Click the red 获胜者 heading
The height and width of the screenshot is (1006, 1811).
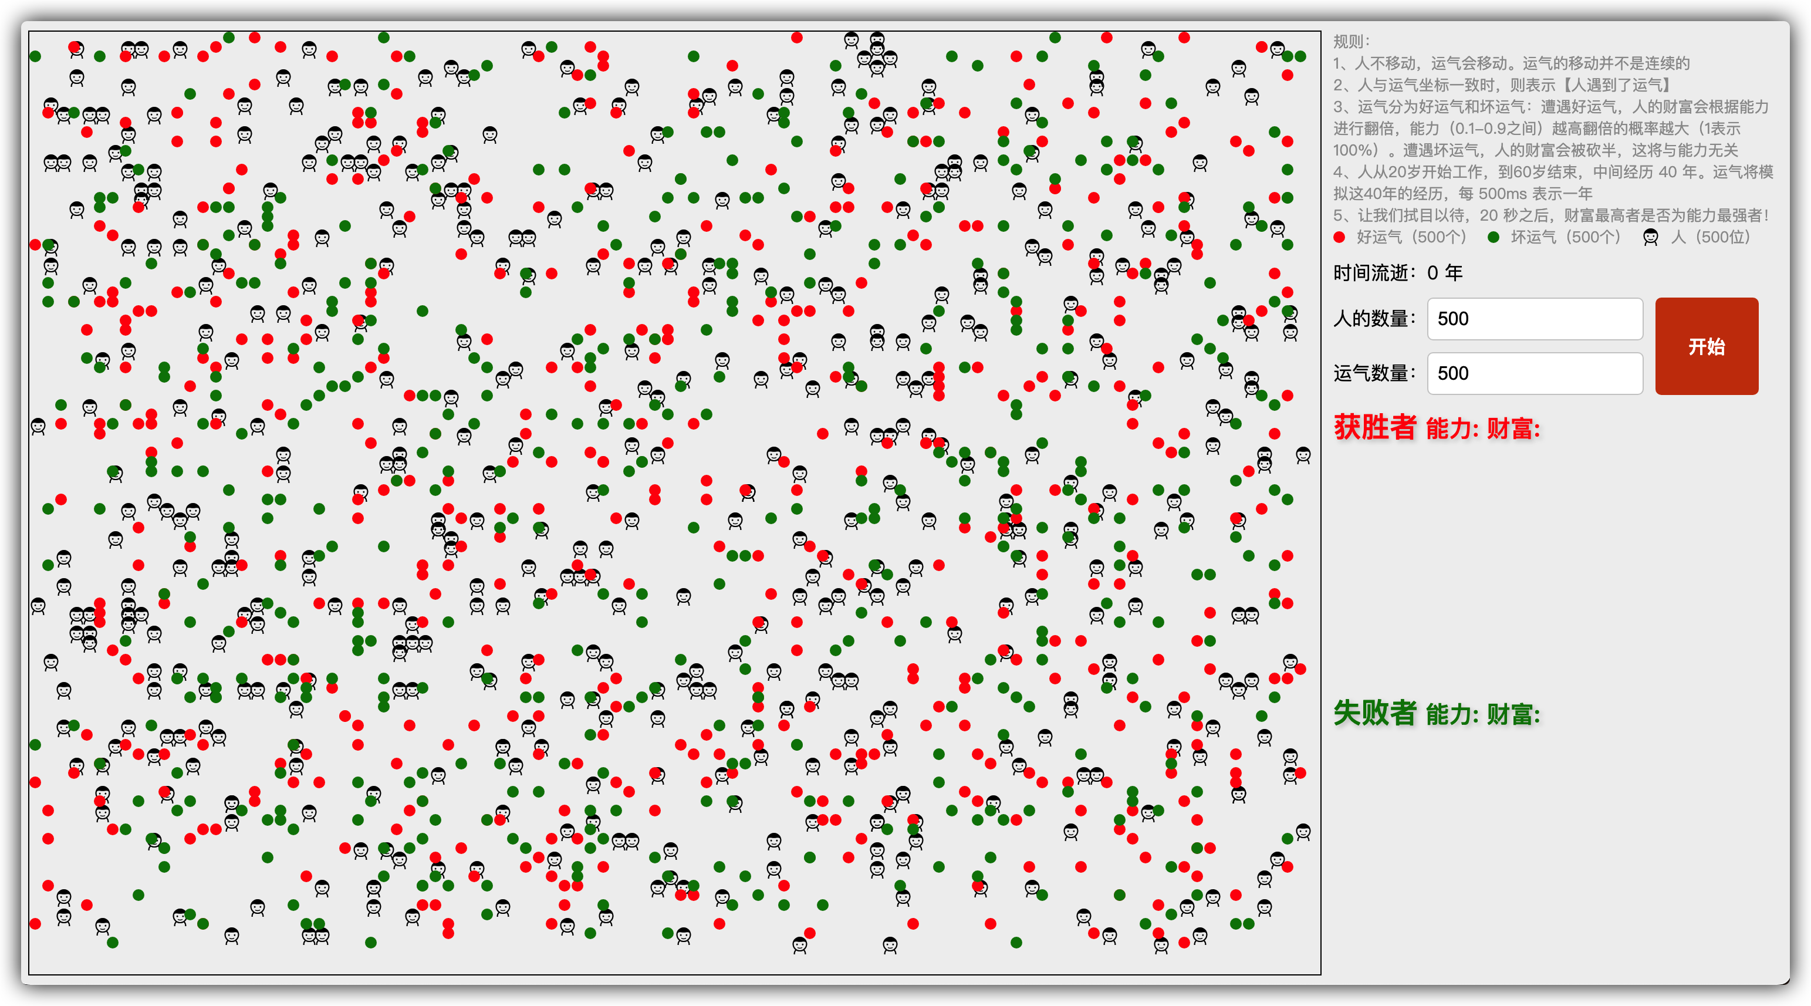[1374, 427]
